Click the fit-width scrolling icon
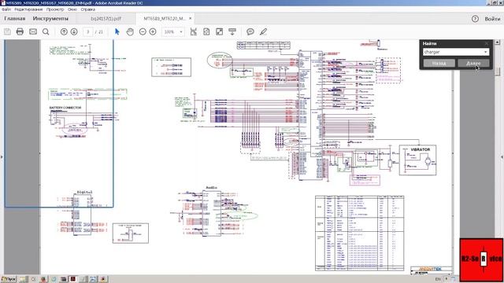 coord(194,31)
